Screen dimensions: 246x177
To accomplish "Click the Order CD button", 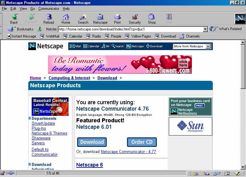I will pyautogui.click(x=142, y=142).
